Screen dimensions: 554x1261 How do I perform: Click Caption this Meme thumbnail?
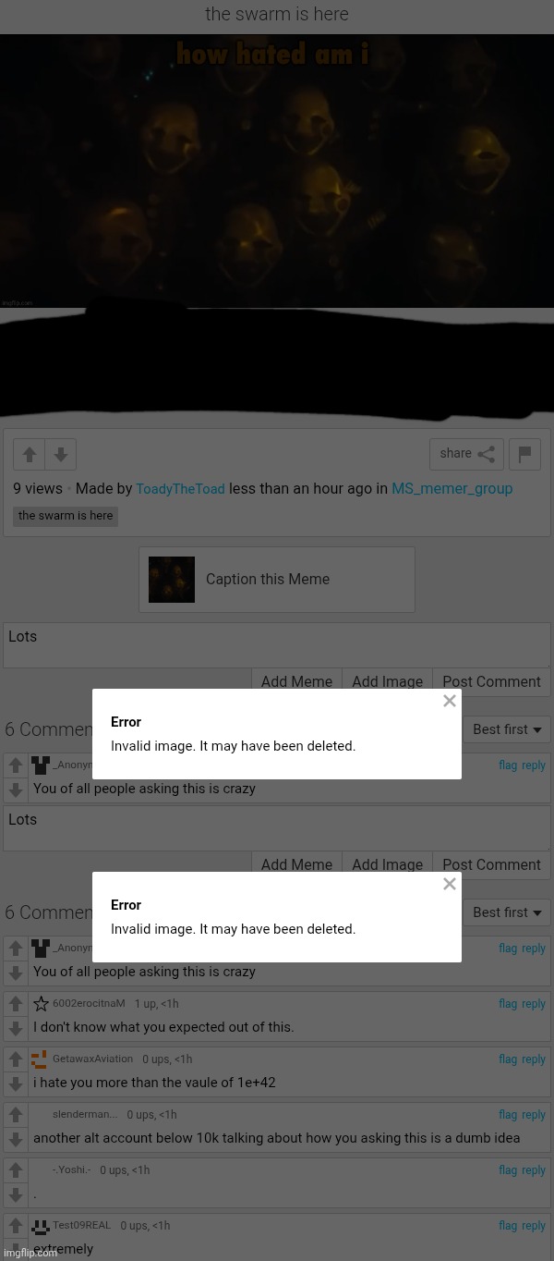(x=172, y=580)
